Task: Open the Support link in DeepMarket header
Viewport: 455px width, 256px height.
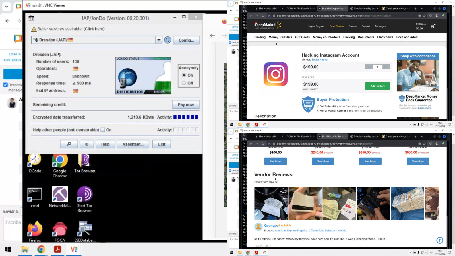Action: click(366, 26)
